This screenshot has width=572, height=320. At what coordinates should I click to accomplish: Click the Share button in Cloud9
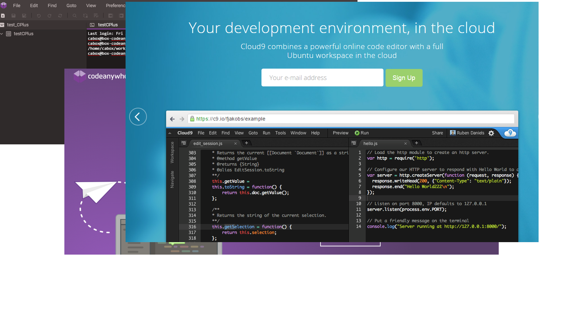tap(438, 133)
